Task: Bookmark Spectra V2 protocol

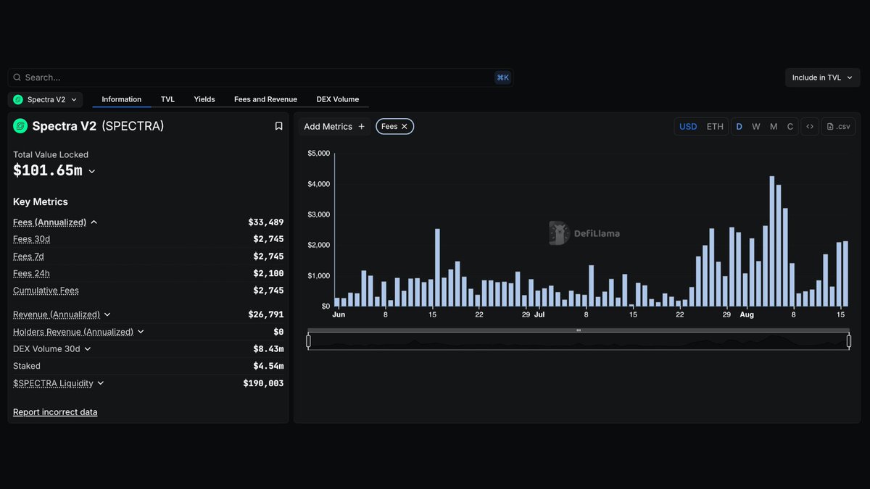Action: point(278,126)
